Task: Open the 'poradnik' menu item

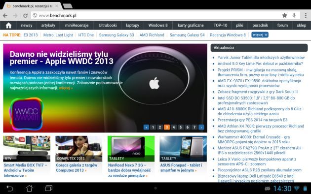Action: coord(260,25)
